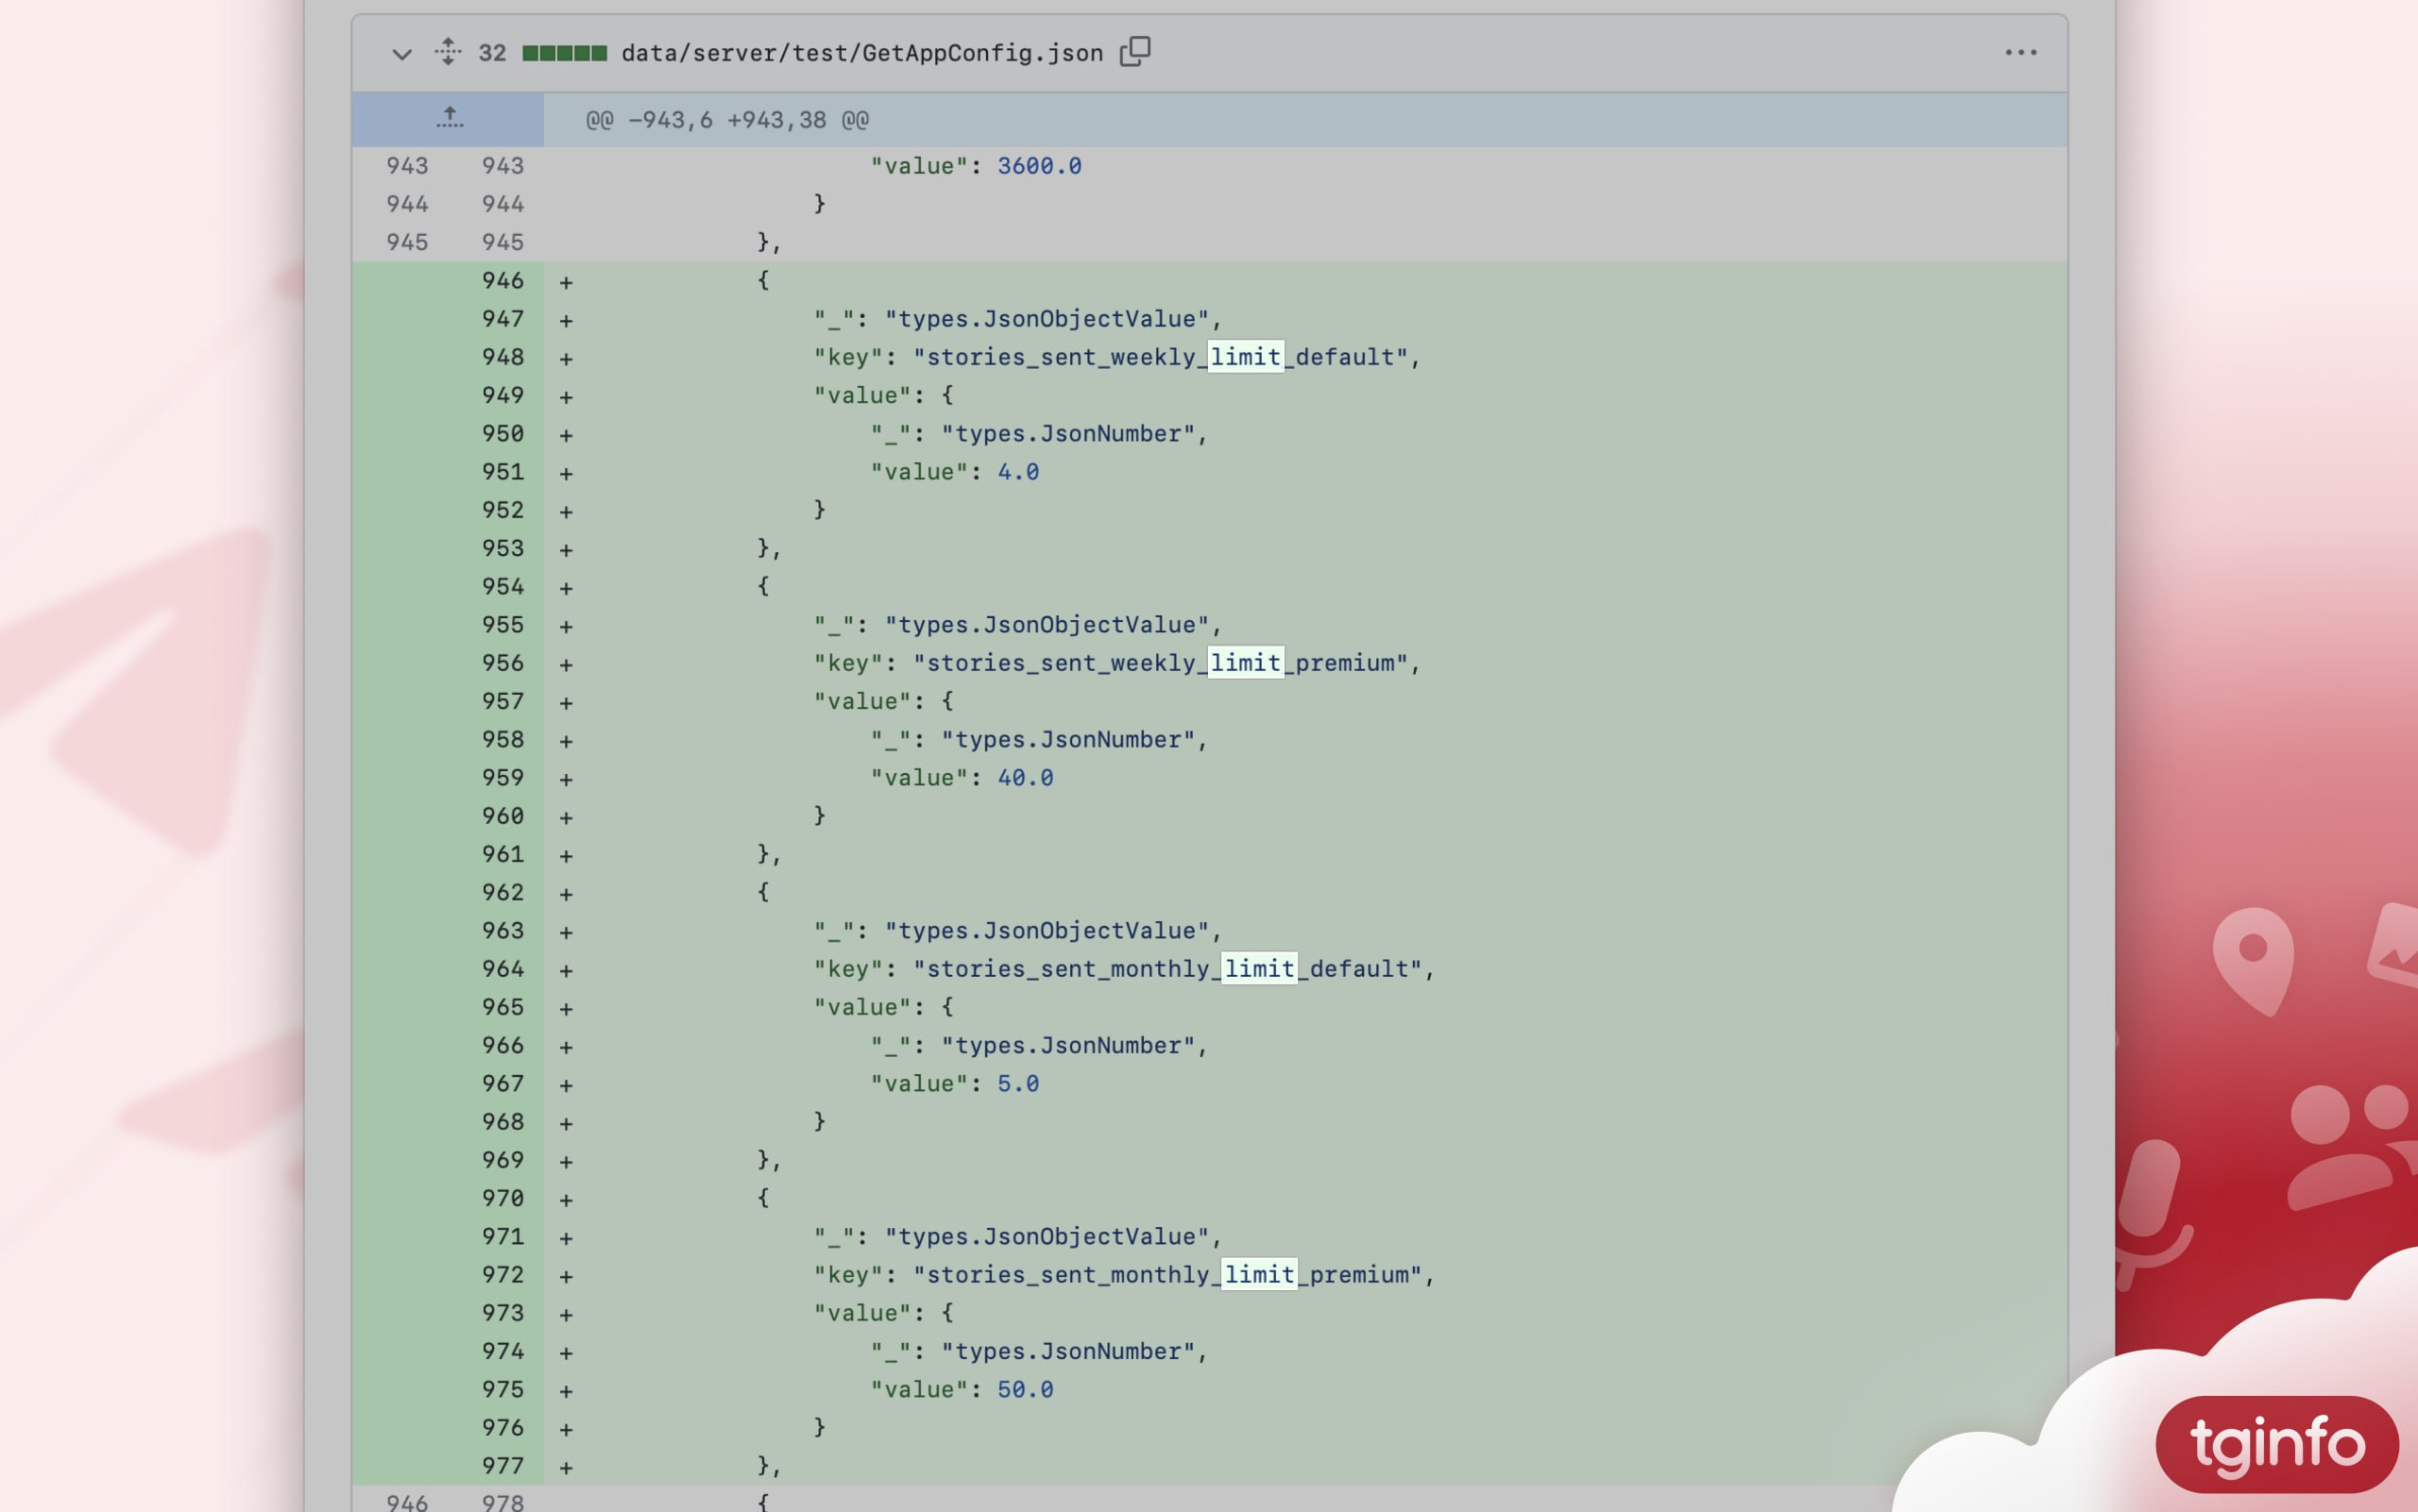This screenshot has height=1512, width=2418.
Task: Click the value 40.0 on line 959
Action: 1025,778
